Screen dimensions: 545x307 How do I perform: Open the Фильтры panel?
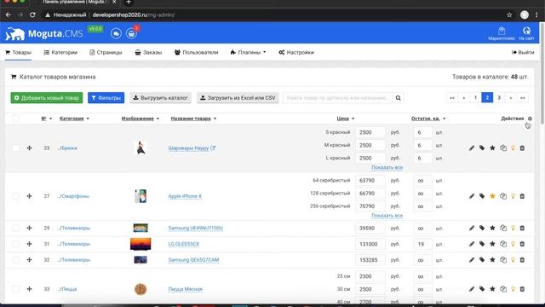pos(106,98)
